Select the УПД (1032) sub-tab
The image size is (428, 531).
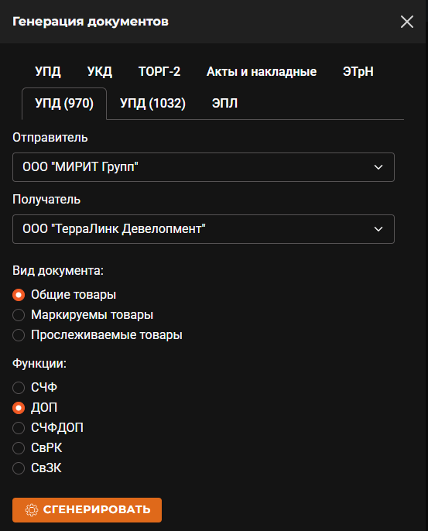click(152, 103)
